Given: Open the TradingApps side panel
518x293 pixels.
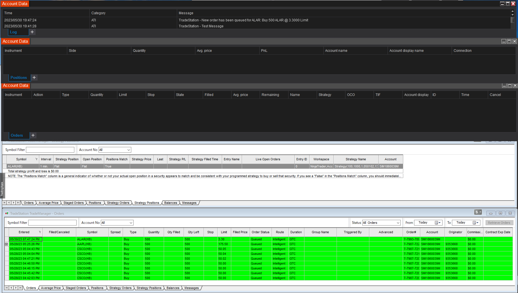Looking at the screenshot, I should pyautogui.click(x=2, y=189).
